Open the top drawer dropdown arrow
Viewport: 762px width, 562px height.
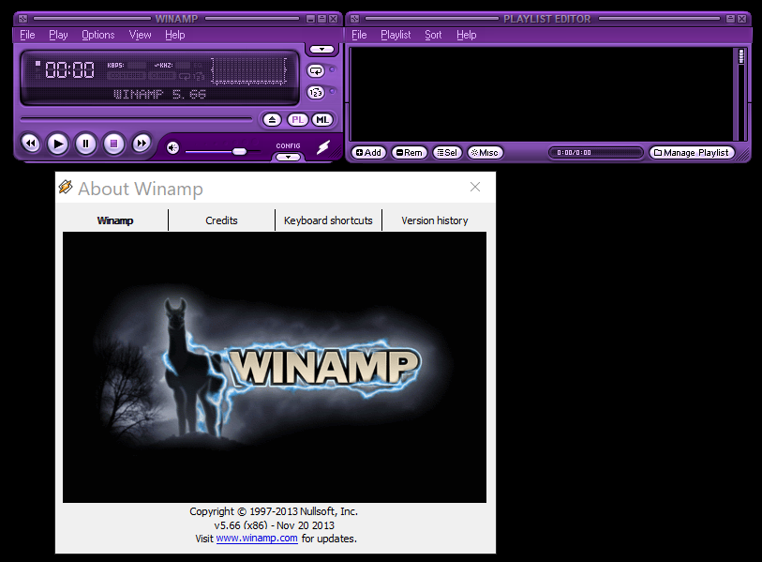tap(321, 49)
